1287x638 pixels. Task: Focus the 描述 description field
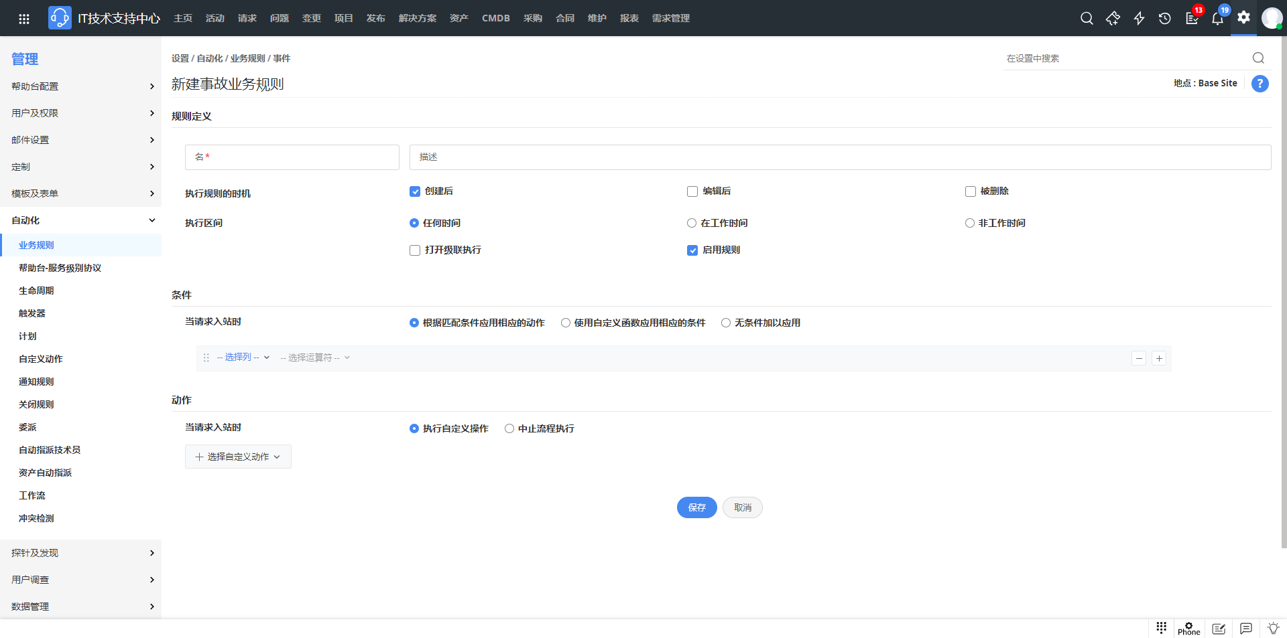coord(841,157)
